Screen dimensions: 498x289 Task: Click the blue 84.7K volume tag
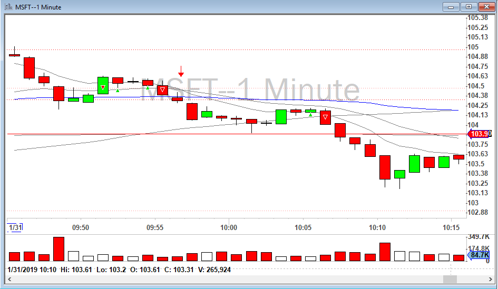pyautogui.click(x=480, y=255)
